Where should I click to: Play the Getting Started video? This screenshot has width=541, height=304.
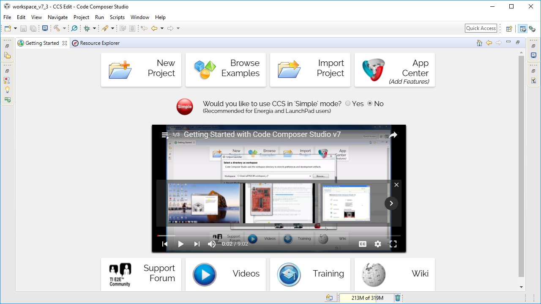click(x=181, y=244)
